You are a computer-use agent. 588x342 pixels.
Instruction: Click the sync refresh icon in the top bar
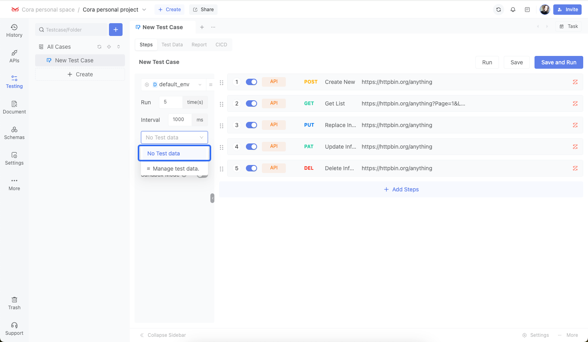499,10
